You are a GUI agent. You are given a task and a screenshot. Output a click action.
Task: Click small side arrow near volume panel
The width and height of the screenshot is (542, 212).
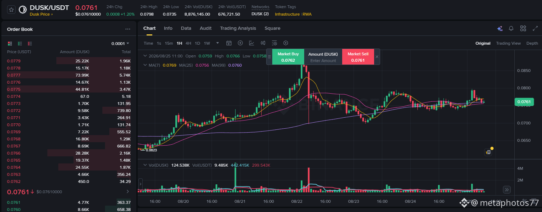tap(141, 184)
